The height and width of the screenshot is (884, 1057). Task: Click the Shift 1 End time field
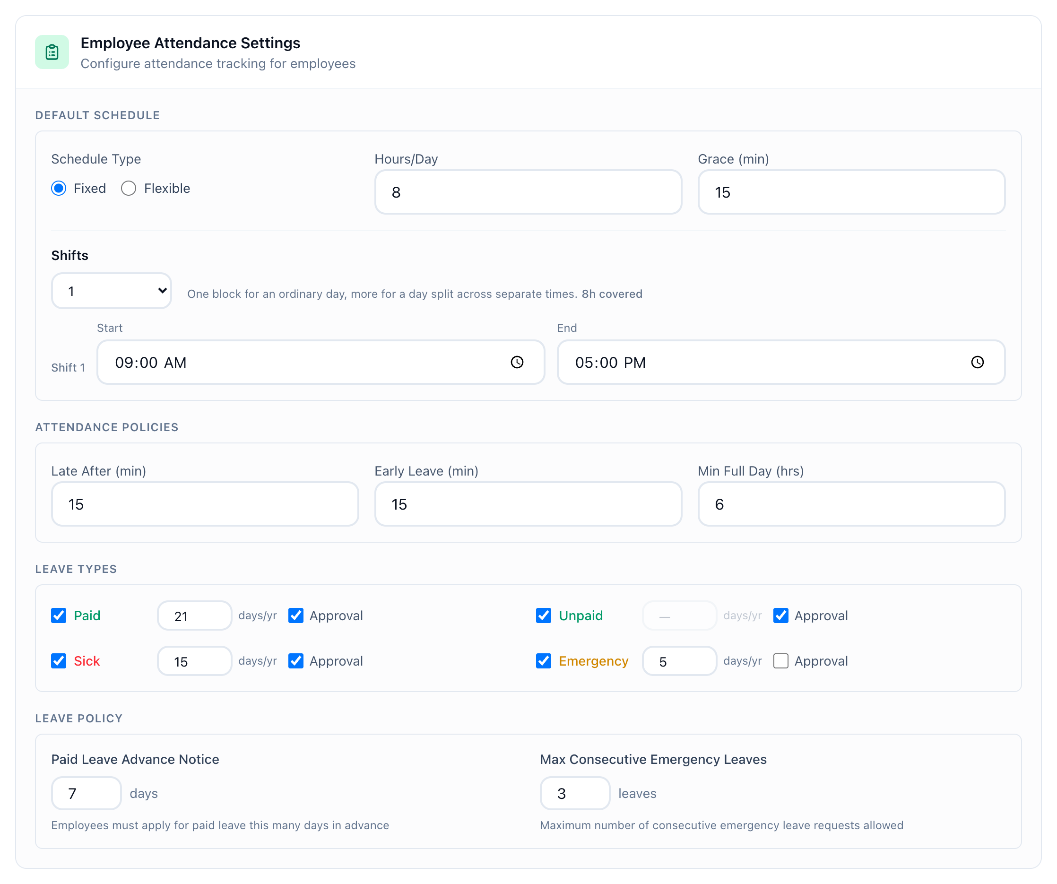coord(781,363)
